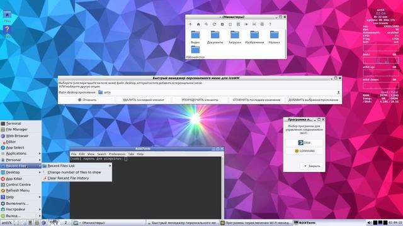Activate Миниатюры window from taskbar

pyautogui.click(x=109, y=223)
